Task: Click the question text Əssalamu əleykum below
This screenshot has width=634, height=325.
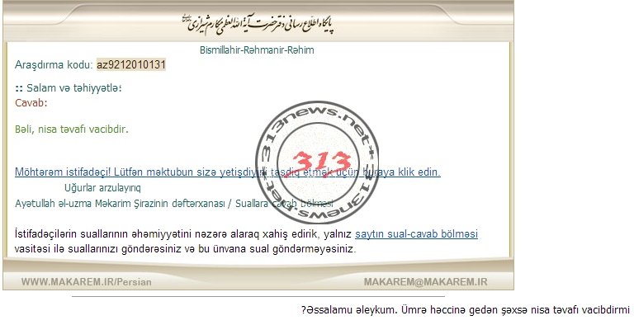Action: coord(466,310)
